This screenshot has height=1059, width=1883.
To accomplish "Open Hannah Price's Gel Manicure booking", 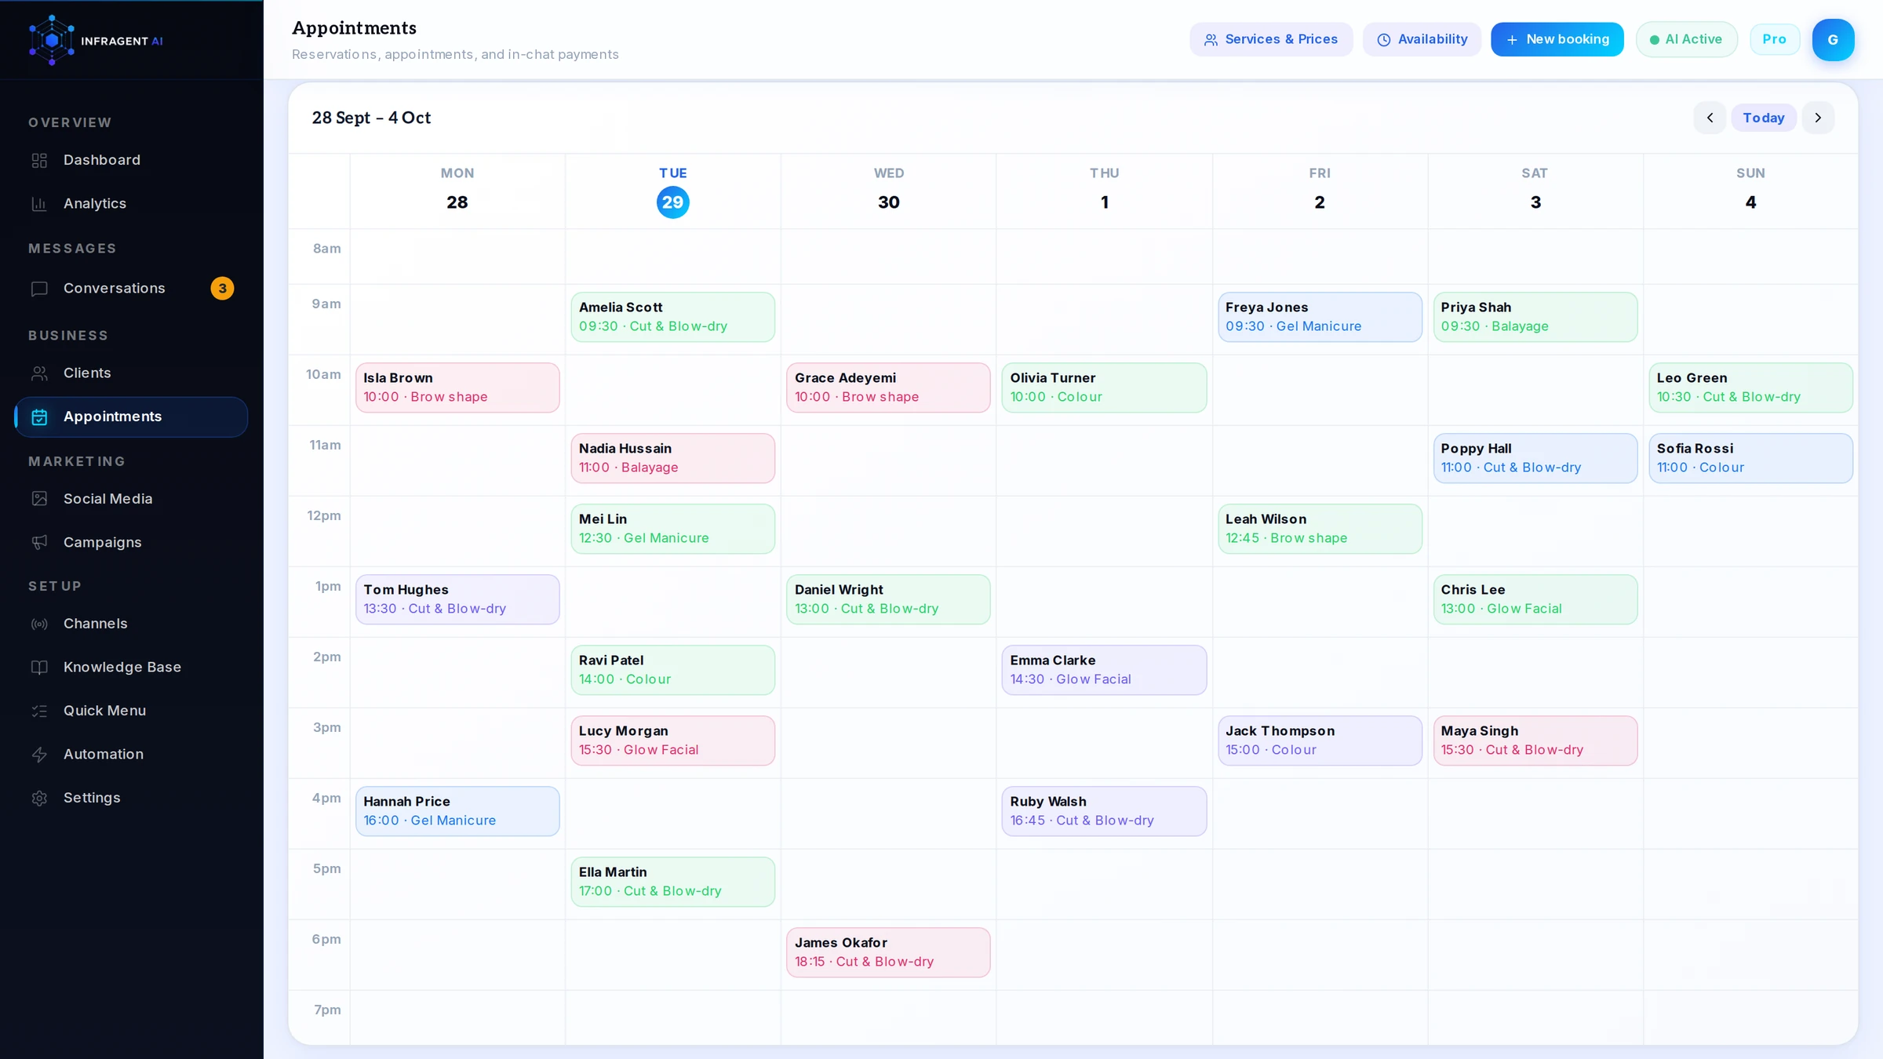I will [x=457, y=811].
